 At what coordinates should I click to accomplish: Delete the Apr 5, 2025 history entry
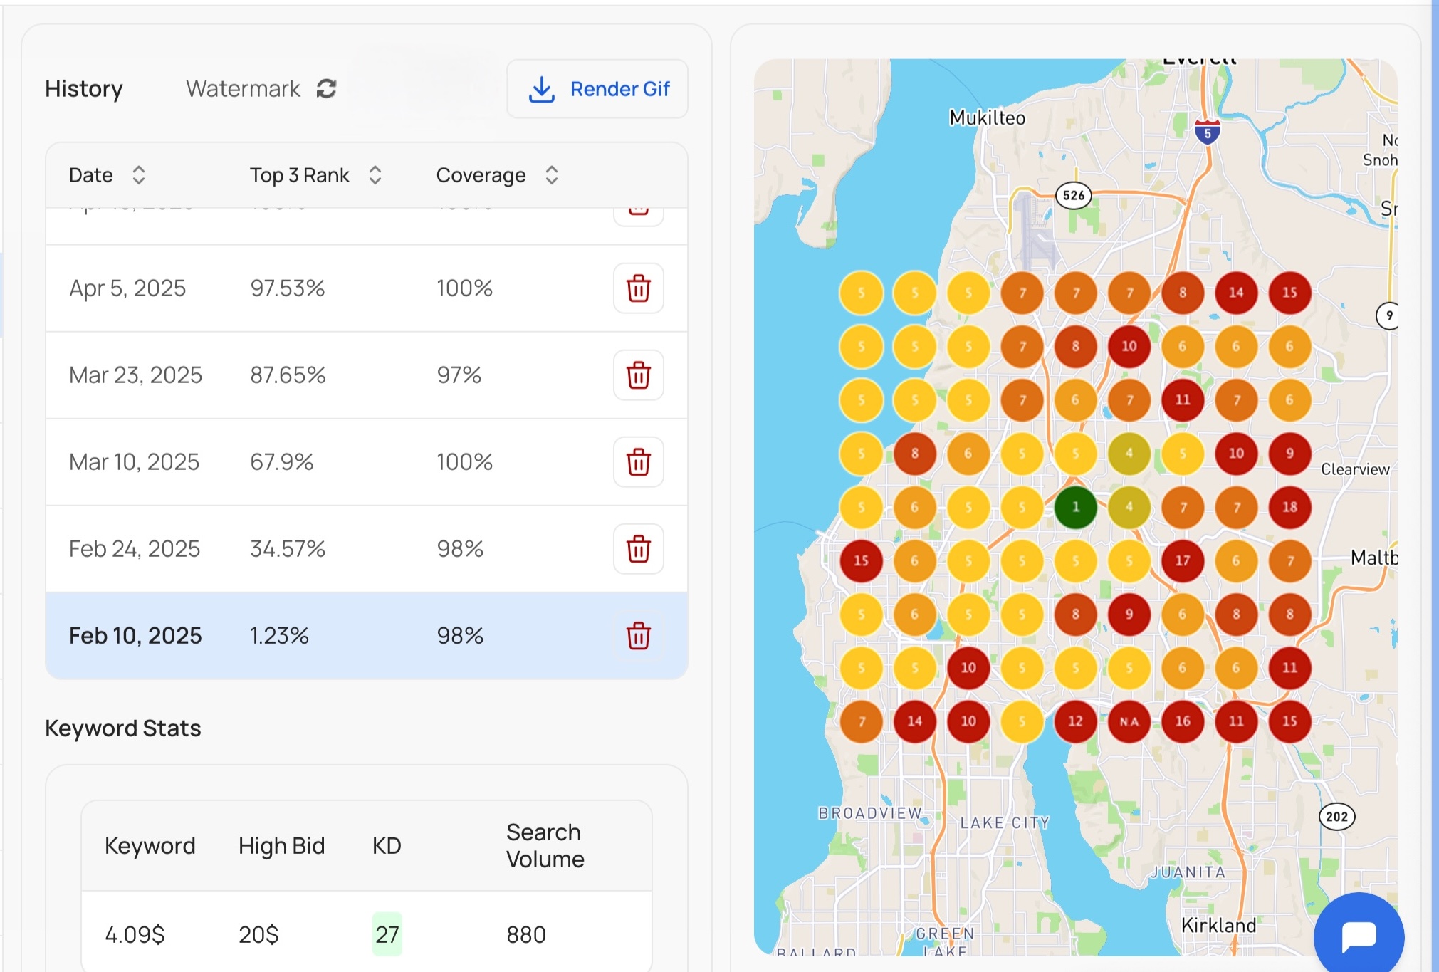pyautogui.click(x=638, y=288)
